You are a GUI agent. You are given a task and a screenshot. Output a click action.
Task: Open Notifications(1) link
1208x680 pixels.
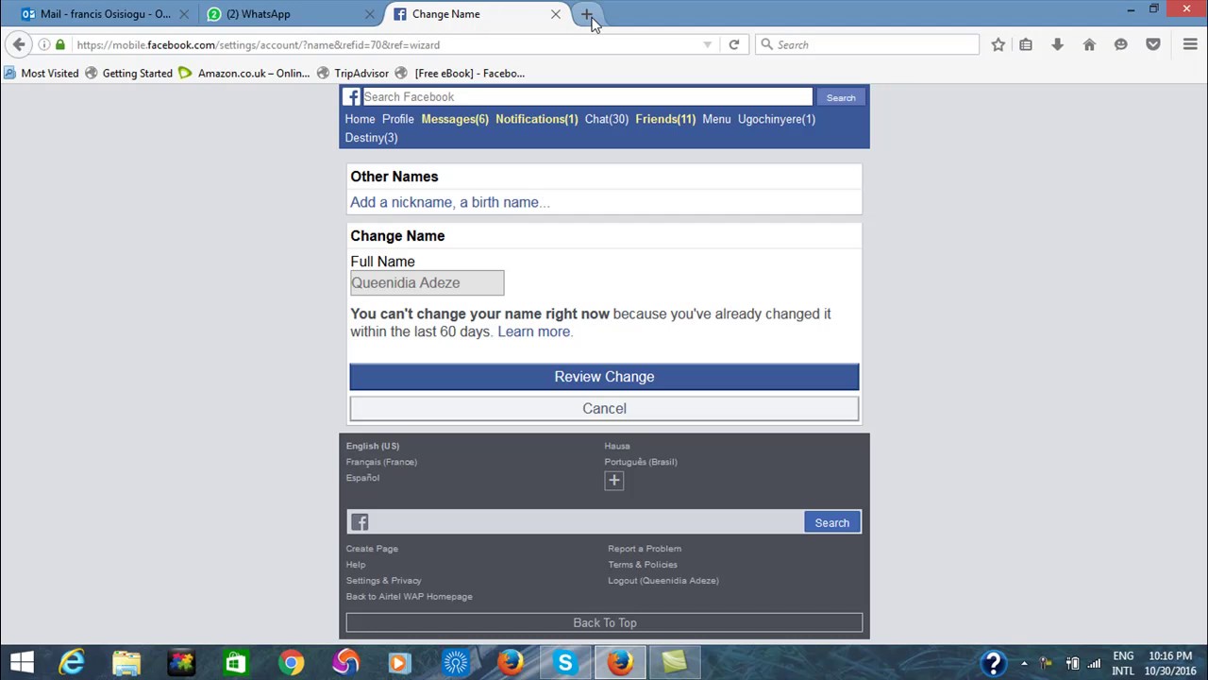[x=536, y=119]
